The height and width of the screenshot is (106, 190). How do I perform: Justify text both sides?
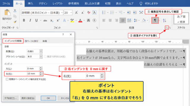(123, 20)
